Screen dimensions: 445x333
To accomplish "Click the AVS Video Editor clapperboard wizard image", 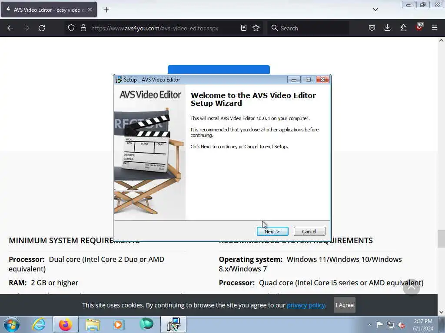I will (x=150, y=152).
